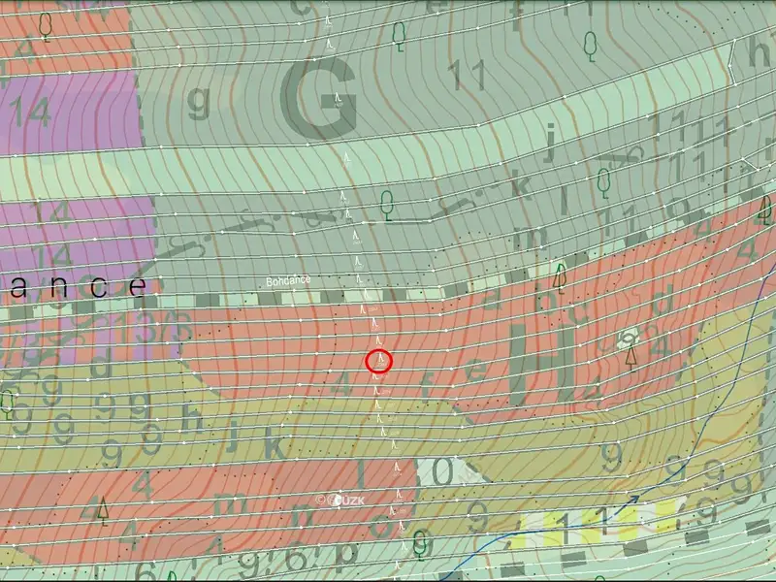
Task: Click the tree symbol right of the top 11 label
Action: click(x=590, y=47)
